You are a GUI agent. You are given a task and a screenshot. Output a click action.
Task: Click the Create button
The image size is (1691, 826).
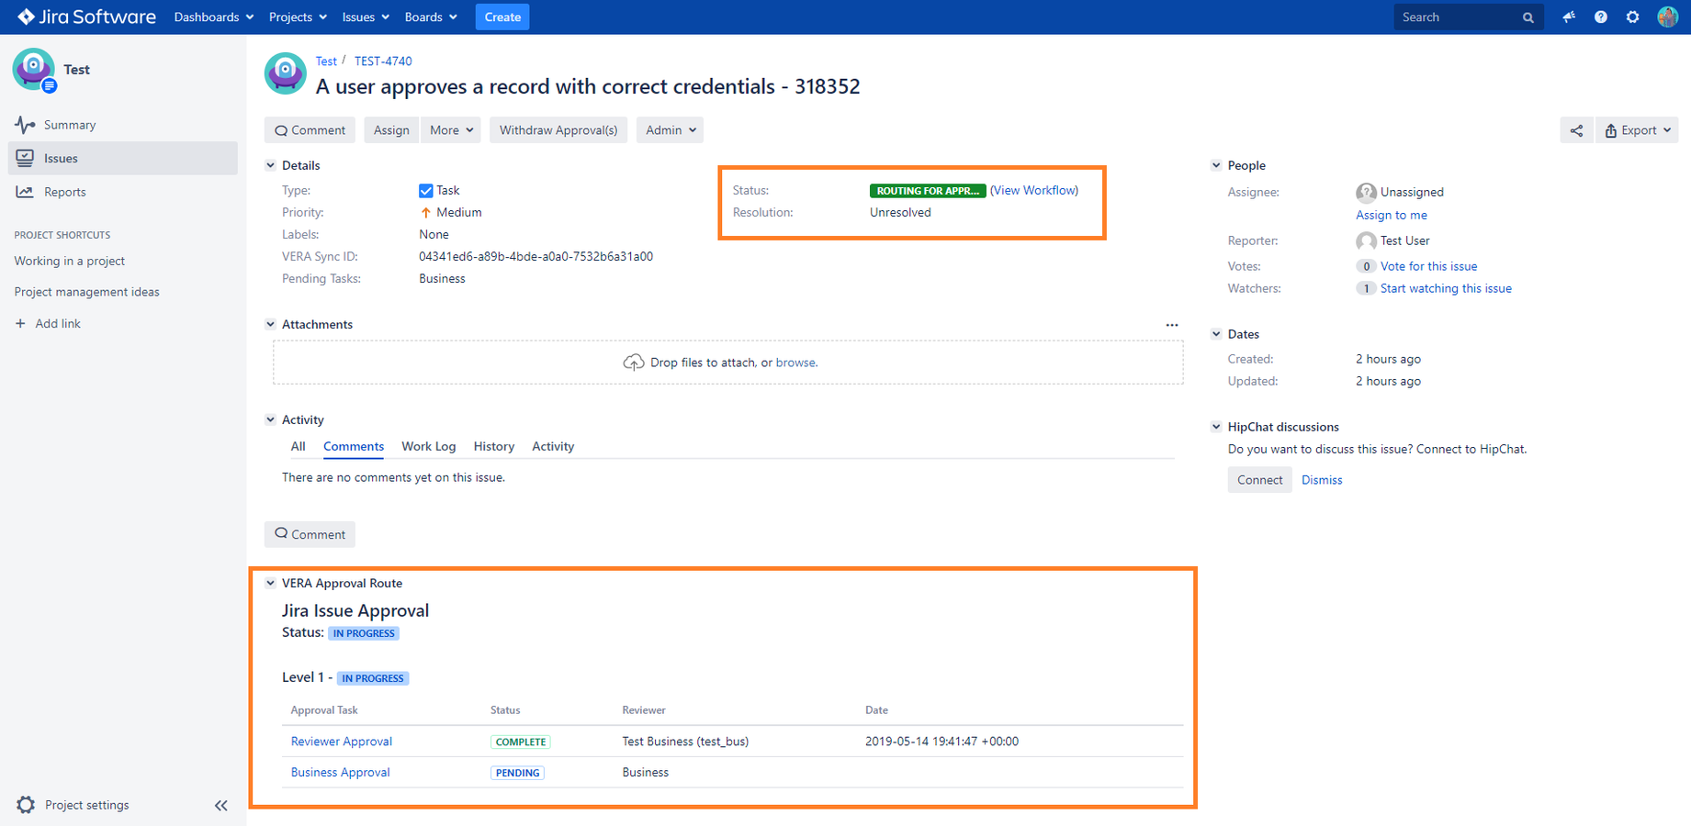tap(502, 17)
